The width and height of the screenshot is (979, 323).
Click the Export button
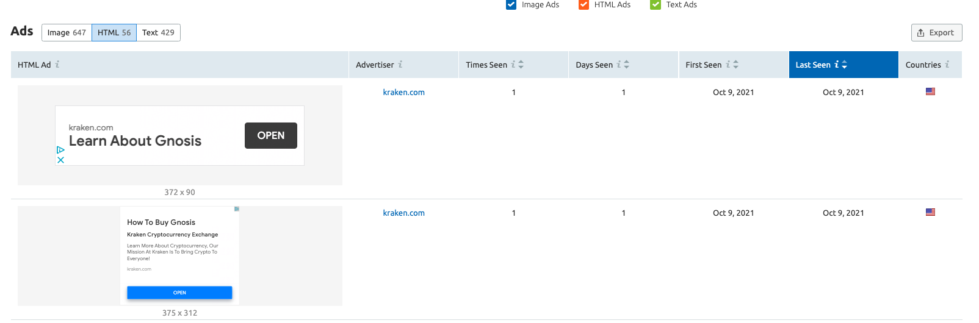[x=936, y=33]
